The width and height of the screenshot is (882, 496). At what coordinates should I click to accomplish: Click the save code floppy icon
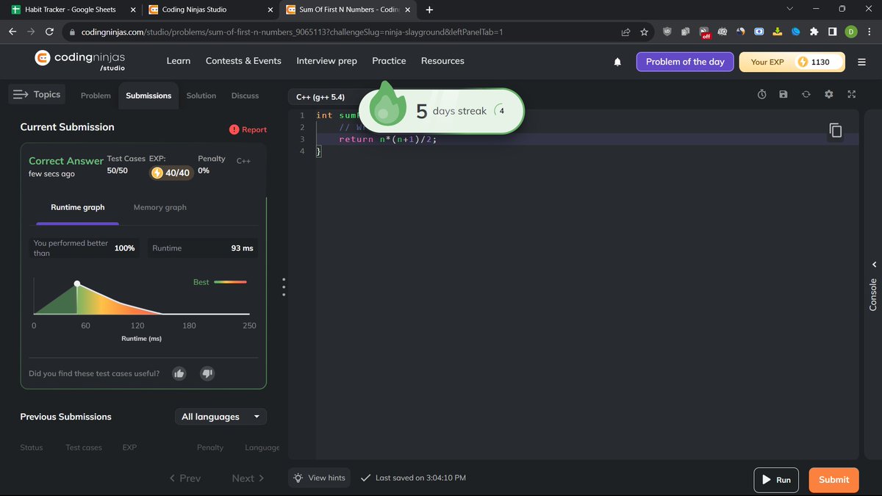tap(784, 94)
